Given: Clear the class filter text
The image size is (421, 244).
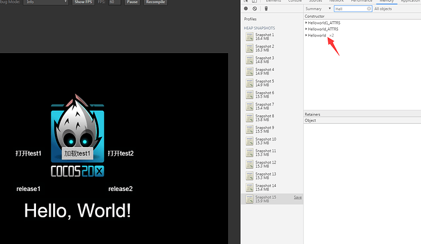Looking at the screenshot, I should 369,9.
